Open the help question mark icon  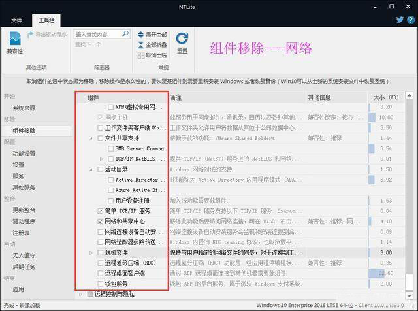(411, 20)
